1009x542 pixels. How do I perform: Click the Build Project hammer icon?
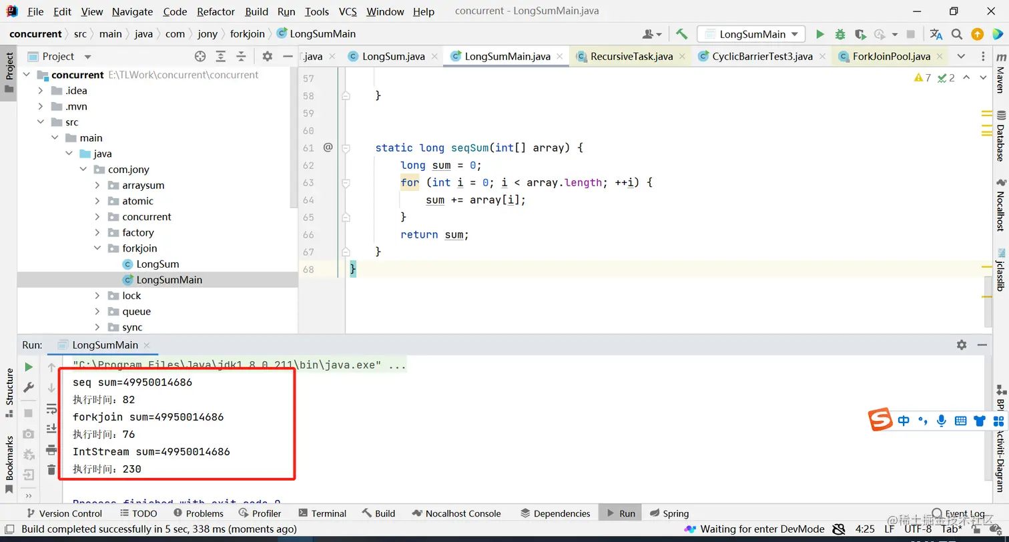[681, 34]
